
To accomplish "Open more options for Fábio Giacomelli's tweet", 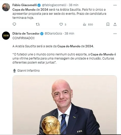I will coord(115,5).
